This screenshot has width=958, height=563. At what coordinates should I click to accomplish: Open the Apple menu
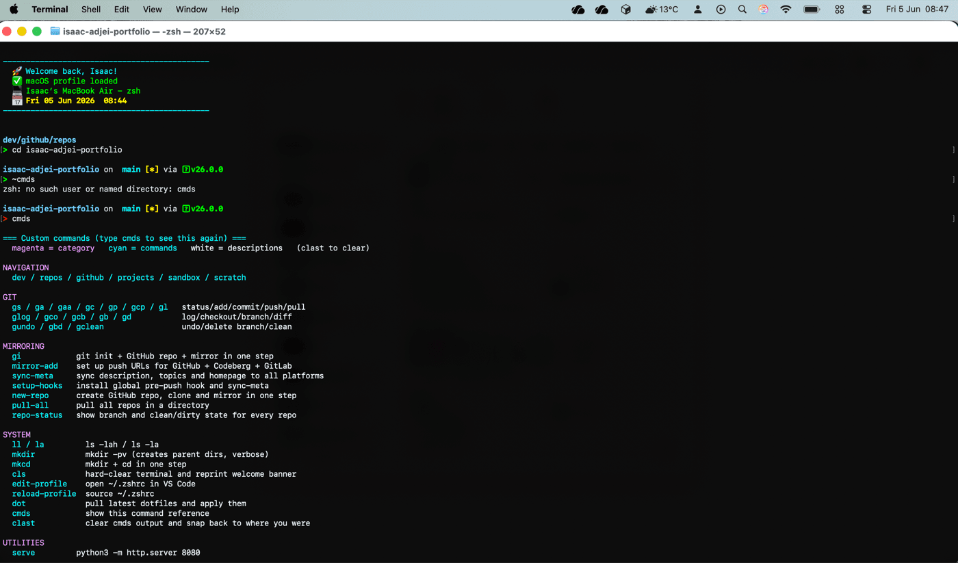click(14, 10)
